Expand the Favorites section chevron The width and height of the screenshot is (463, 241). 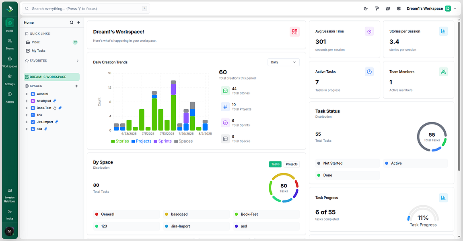[x=78, y=61]
